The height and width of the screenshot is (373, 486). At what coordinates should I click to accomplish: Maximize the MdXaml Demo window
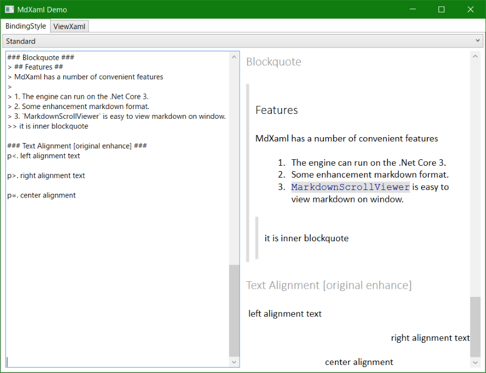tap(441, 9)
